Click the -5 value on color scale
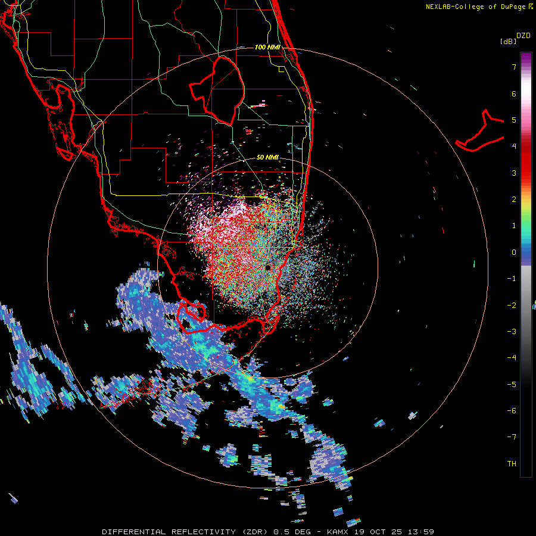The width and height of the screenshot is (536, 536). [x=512, y=384]
